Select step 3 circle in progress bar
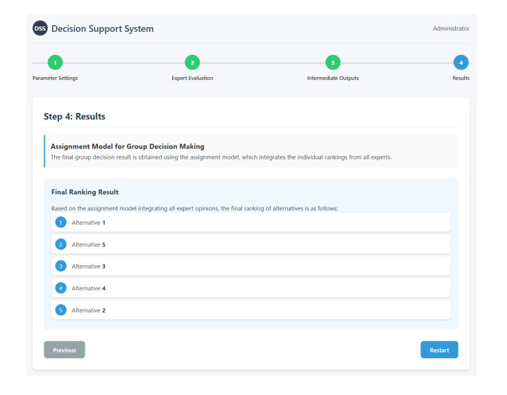 (x=332, y=62)
